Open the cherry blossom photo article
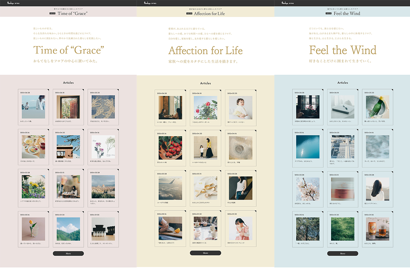Image resolution: width=410 pixels, height=273 pixels. [x=308, y=189]
